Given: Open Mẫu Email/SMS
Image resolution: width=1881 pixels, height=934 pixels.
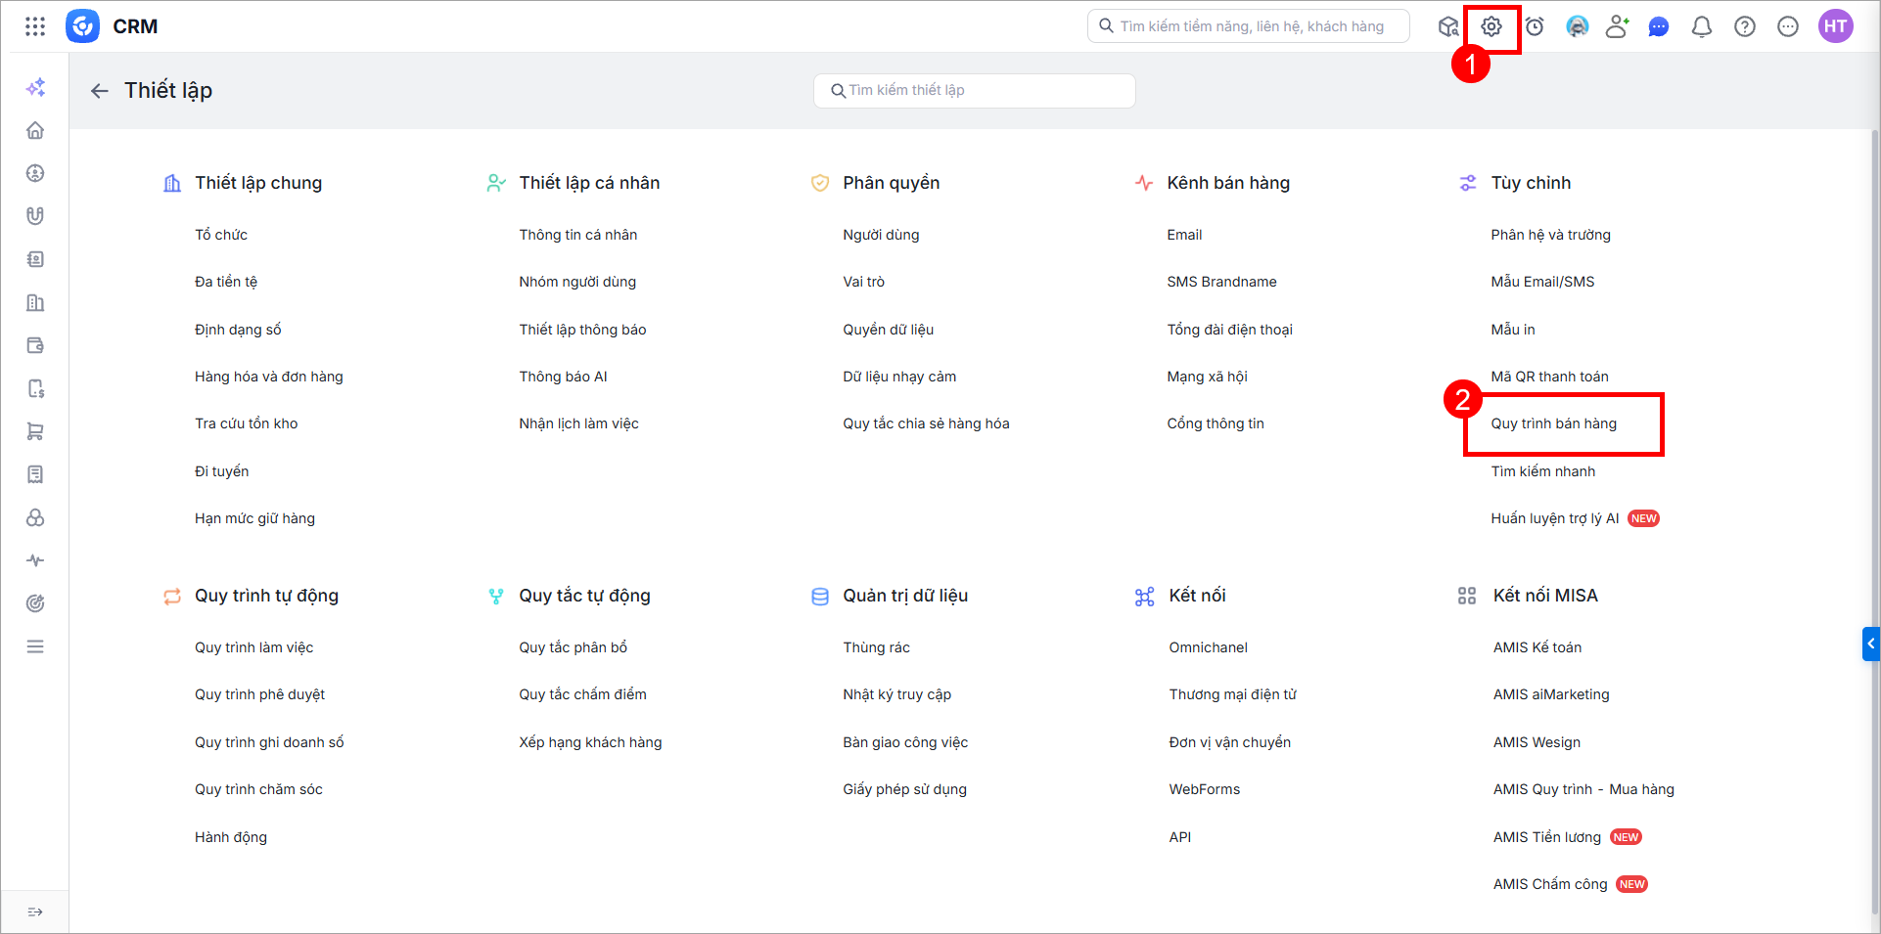Looking at the screenshot, I should [1542, 282].
